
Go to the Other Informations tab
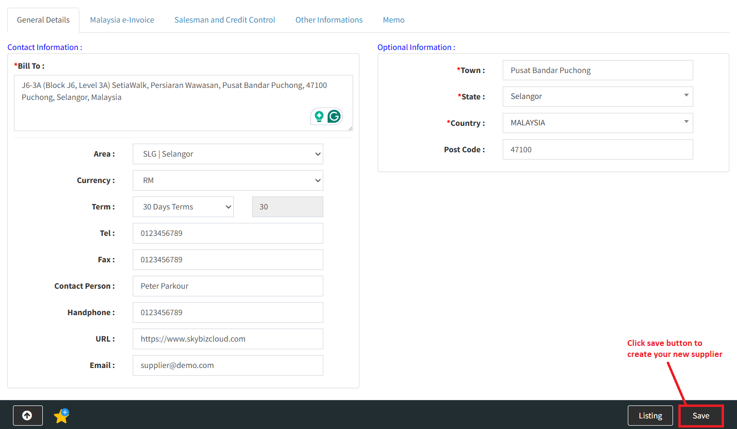click(329, 20)
